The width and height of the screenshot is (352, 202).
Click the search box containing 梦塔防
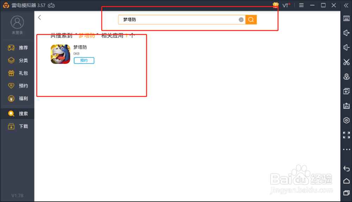pos(182,20)
